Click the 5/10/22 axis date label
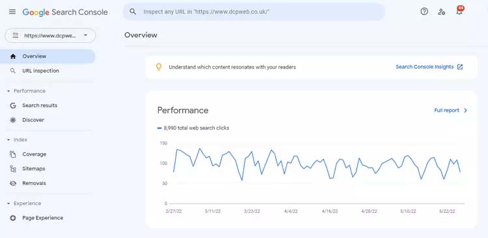Image resolution: width=488 pixels, height=238 pixels. click(409, 211)
